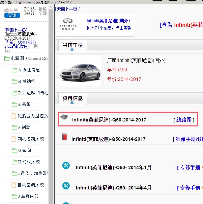Click the 电路图 Circuit Diagram root folder icon
Image resolution: width=203 pixels, height=204 pixels.
7,59
